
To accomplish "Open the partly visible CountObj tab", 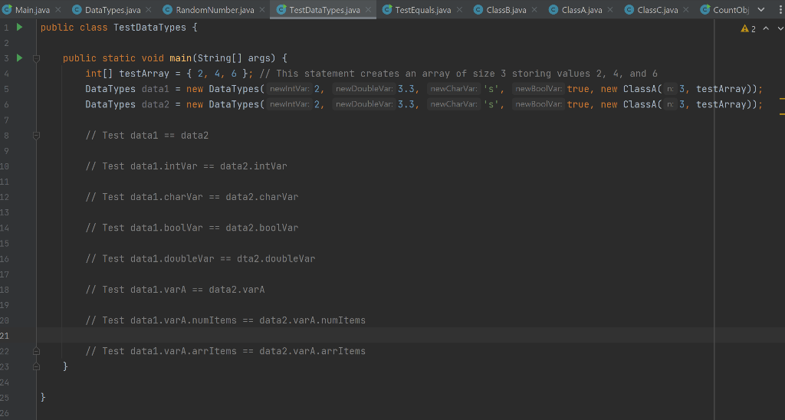I will coord(731,9).
